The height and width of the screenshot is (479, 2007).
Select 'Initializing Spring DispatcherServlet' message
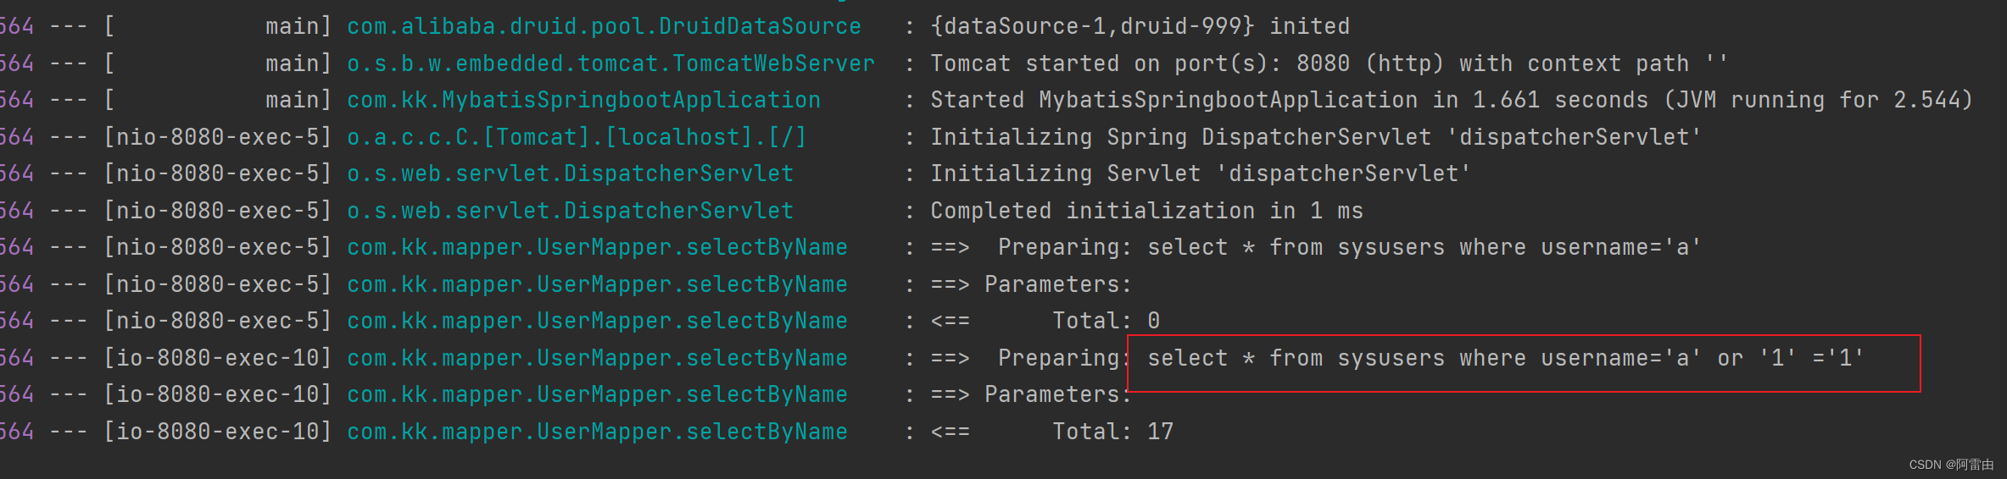point(1315,137)
